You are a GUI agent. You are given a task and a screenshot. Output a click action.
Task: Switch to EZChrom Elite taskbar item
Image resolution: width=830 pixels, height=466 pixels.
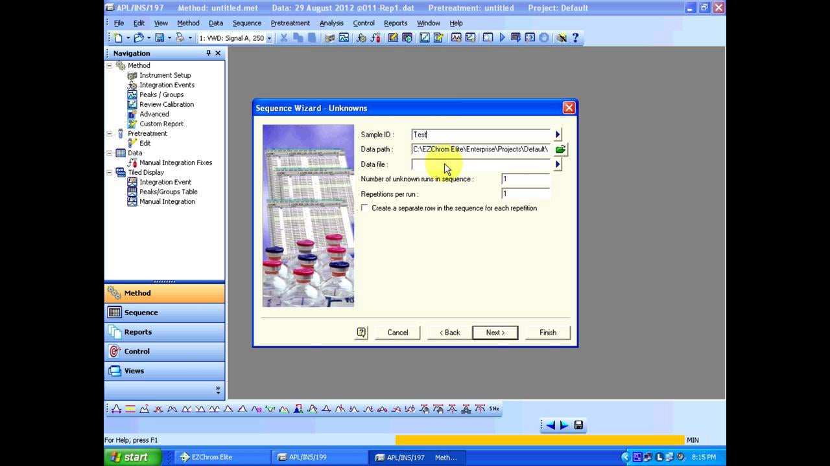(221, 457)
